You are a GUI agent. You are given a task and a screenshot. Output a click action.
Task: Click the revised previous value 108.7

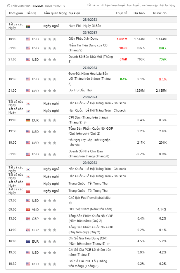tap(162, 48)
